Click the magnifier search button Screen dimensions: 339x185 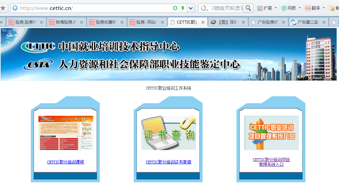(249, 8)
